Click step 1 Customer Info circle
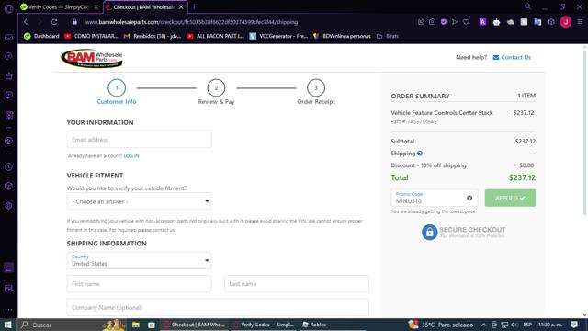The width and height of the screenshot is (588, 331). [117, 88]
